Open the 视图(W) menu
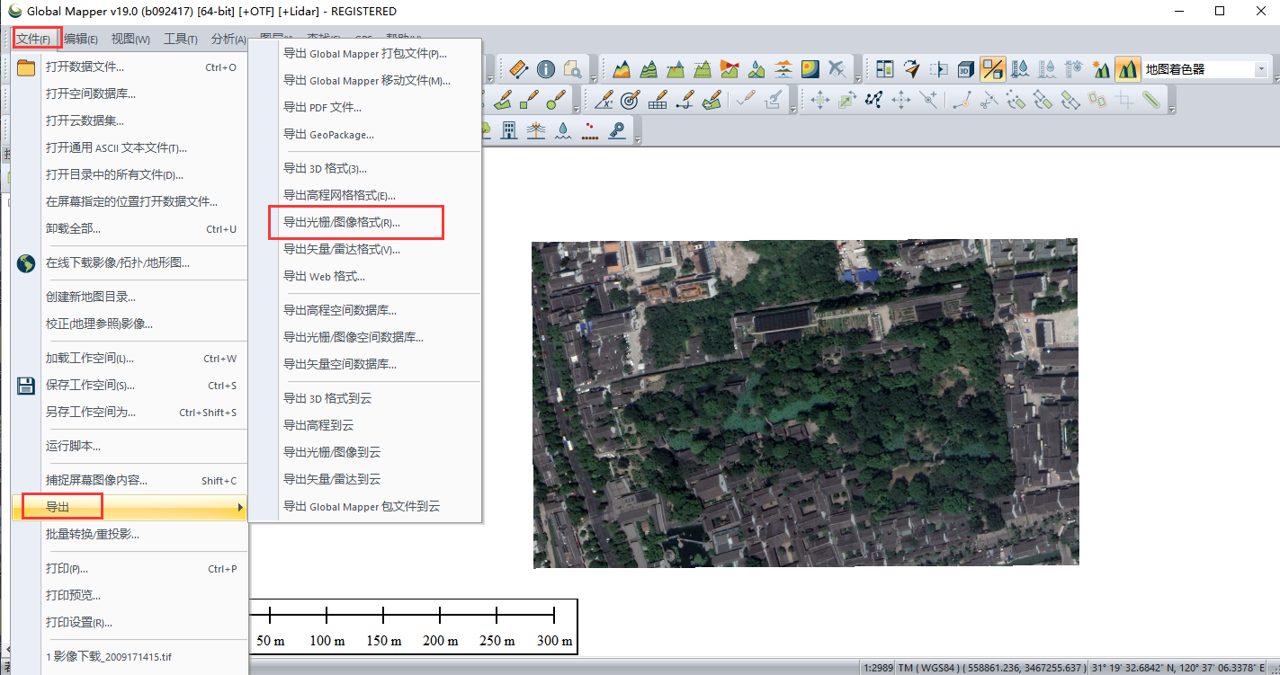 130,39
